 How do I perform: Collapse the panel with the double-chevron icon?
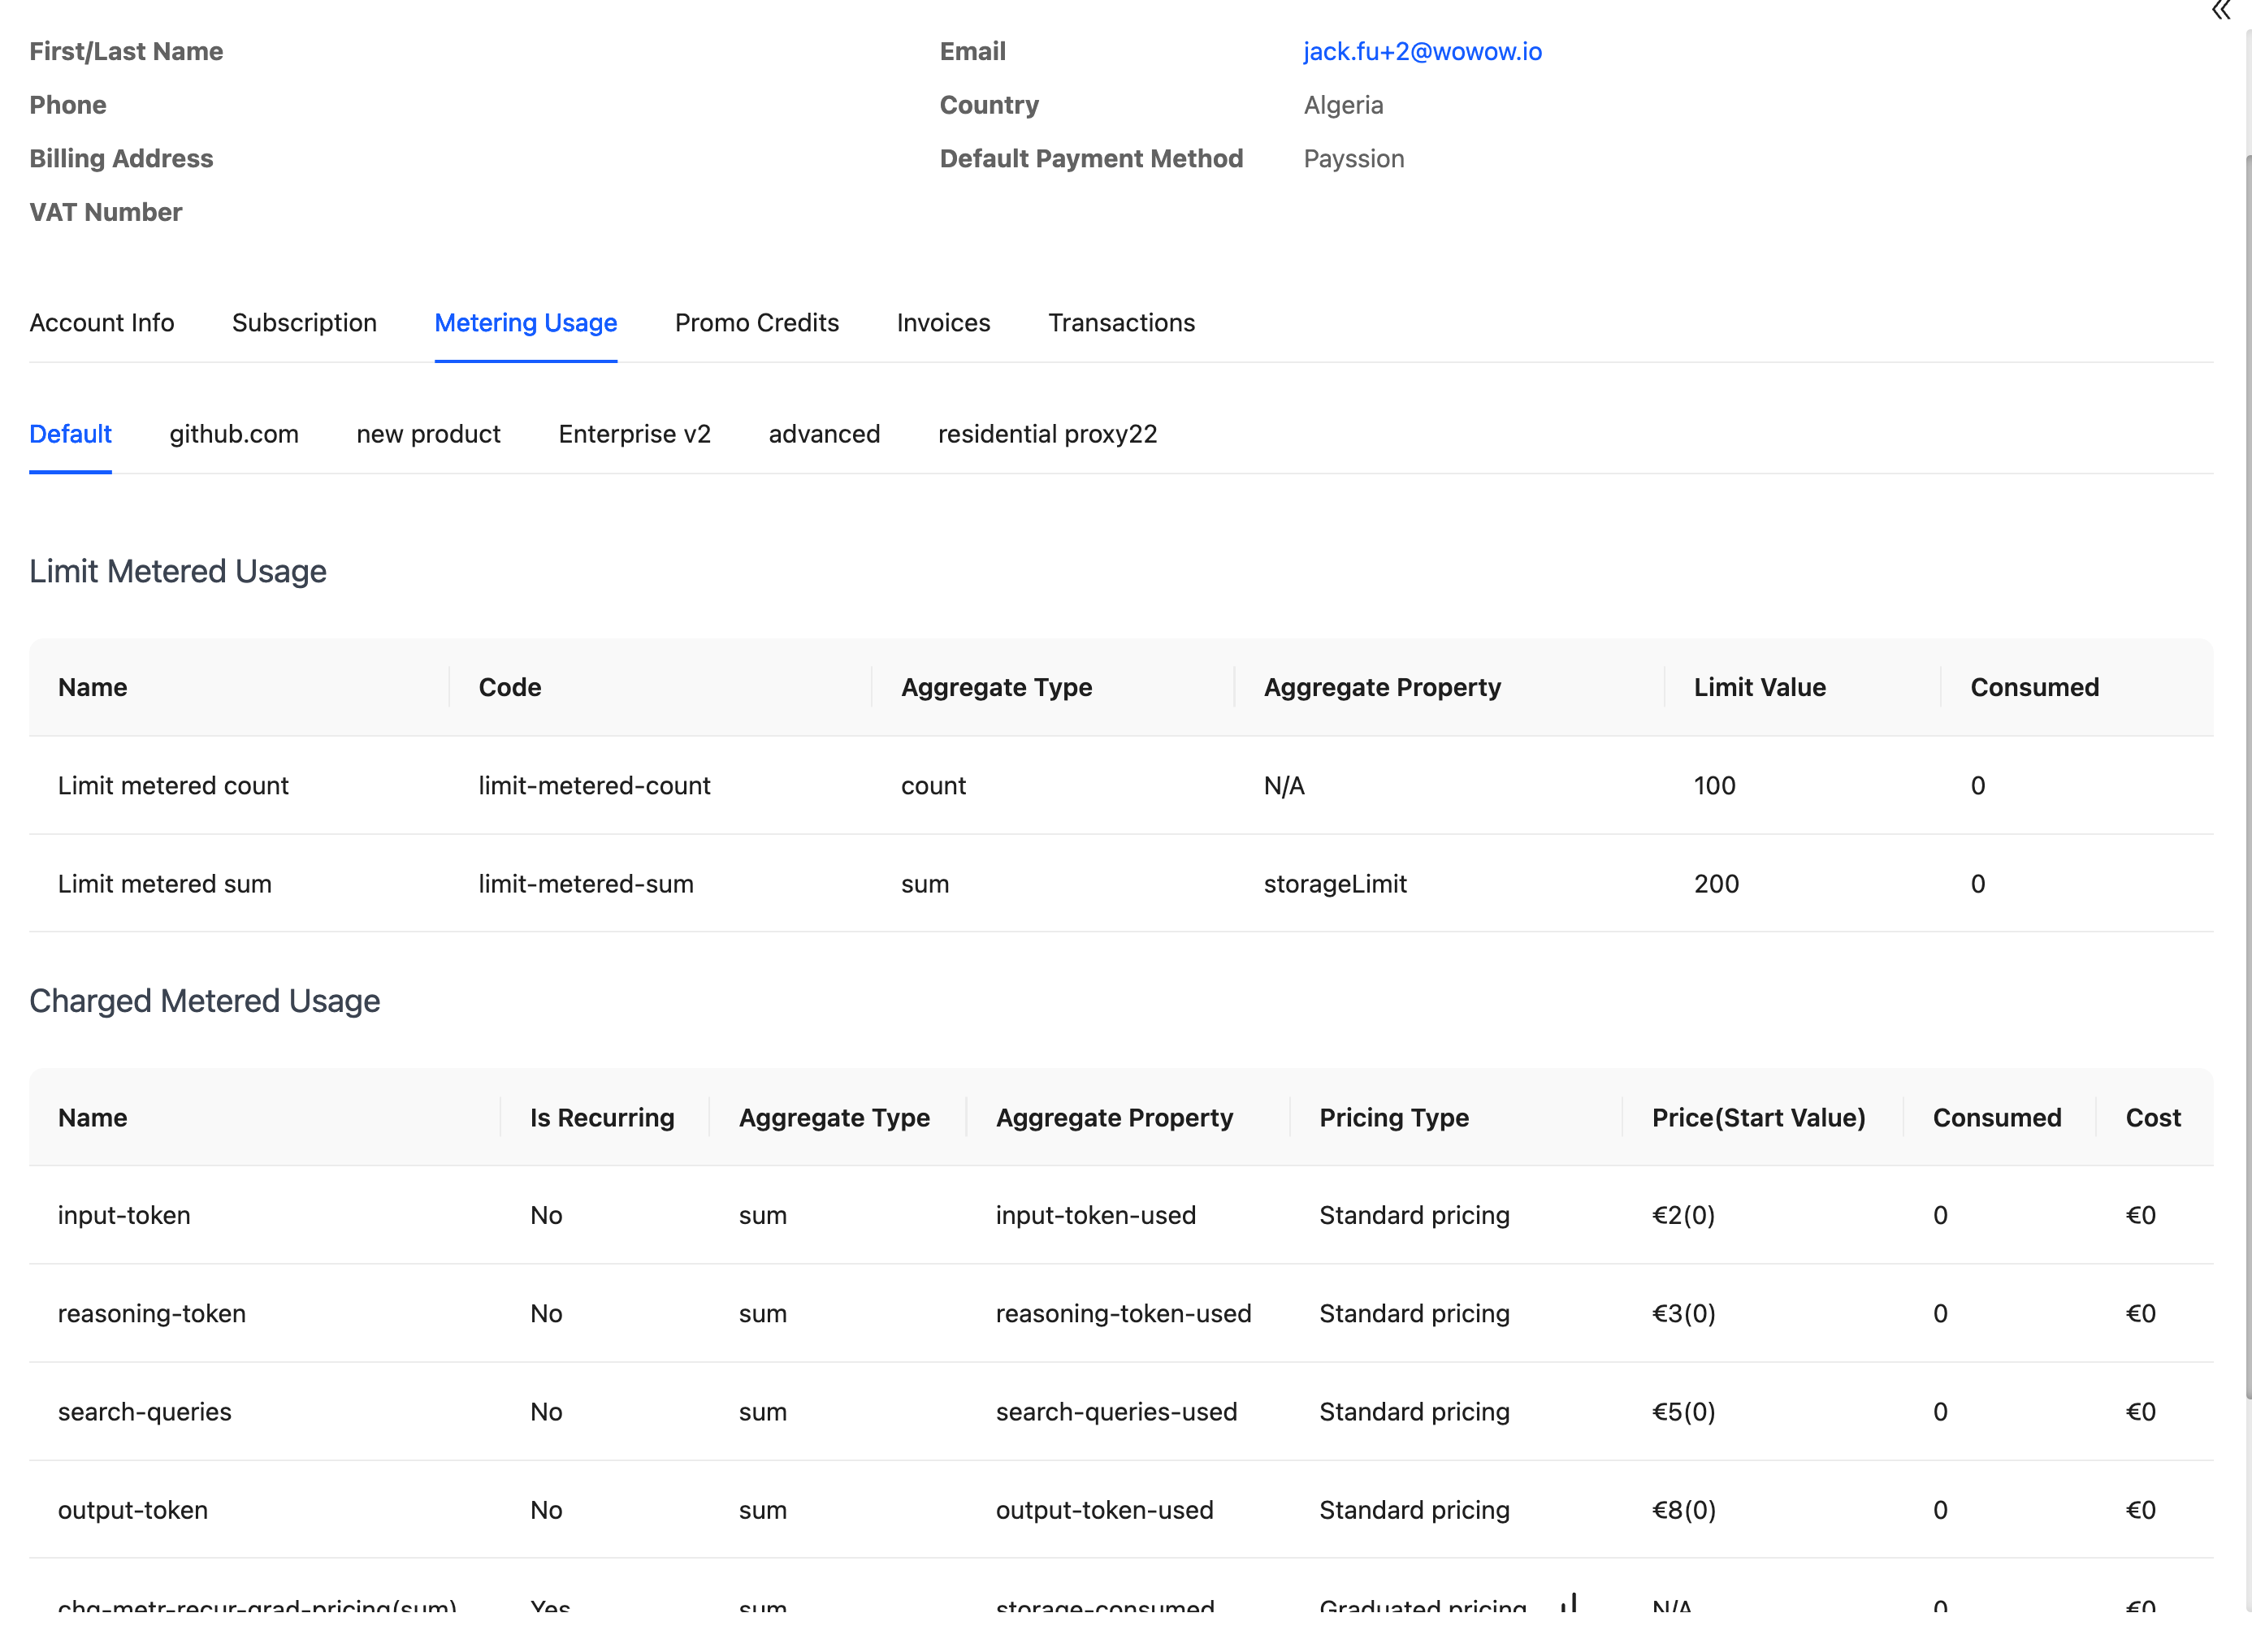2221,11
